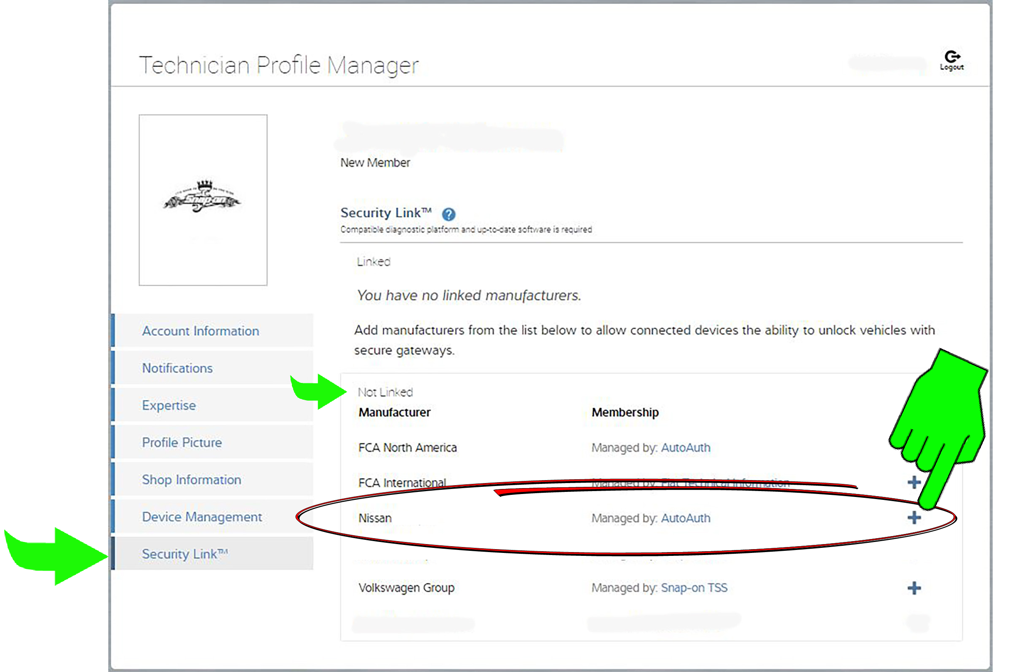The height and width of the screenshot is (672, 1015).
Task: Go to the Notifications section
Action: (x=177, y=368)
